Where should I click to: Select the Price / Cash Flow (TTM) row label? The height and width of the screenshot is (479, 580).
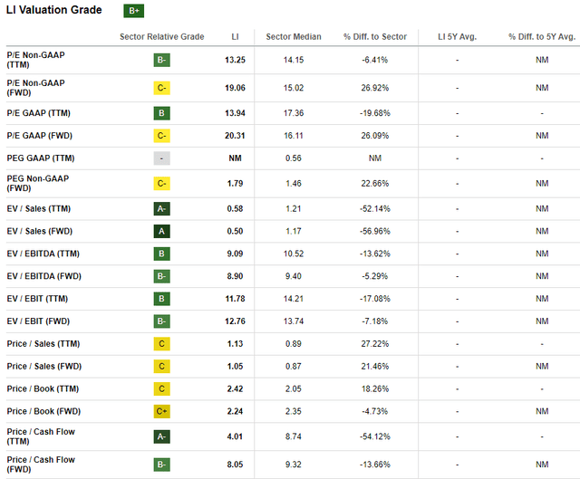[x=41, y=436]
